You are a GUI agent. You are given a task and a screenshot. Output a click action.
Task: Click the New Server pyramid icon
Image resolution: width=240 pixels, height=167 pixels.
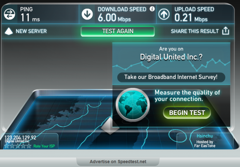click(9, 31)
